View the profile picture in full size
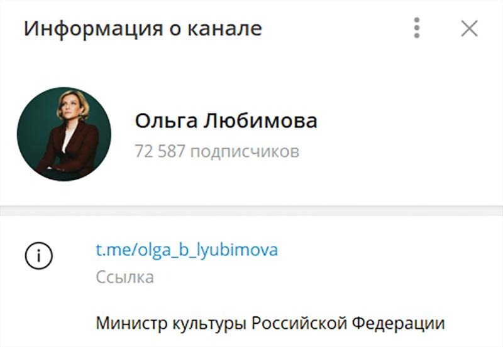This screenshot has height=347, width=503. pyautogui.click(x=64, y=134)
